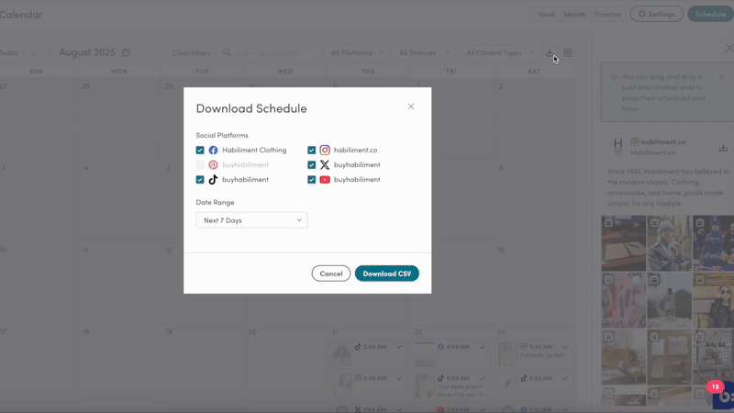The width and height of the screenshot is (734, 413).
Task: Click the X platform icon in the dialog
Action: tap(325, 165)
